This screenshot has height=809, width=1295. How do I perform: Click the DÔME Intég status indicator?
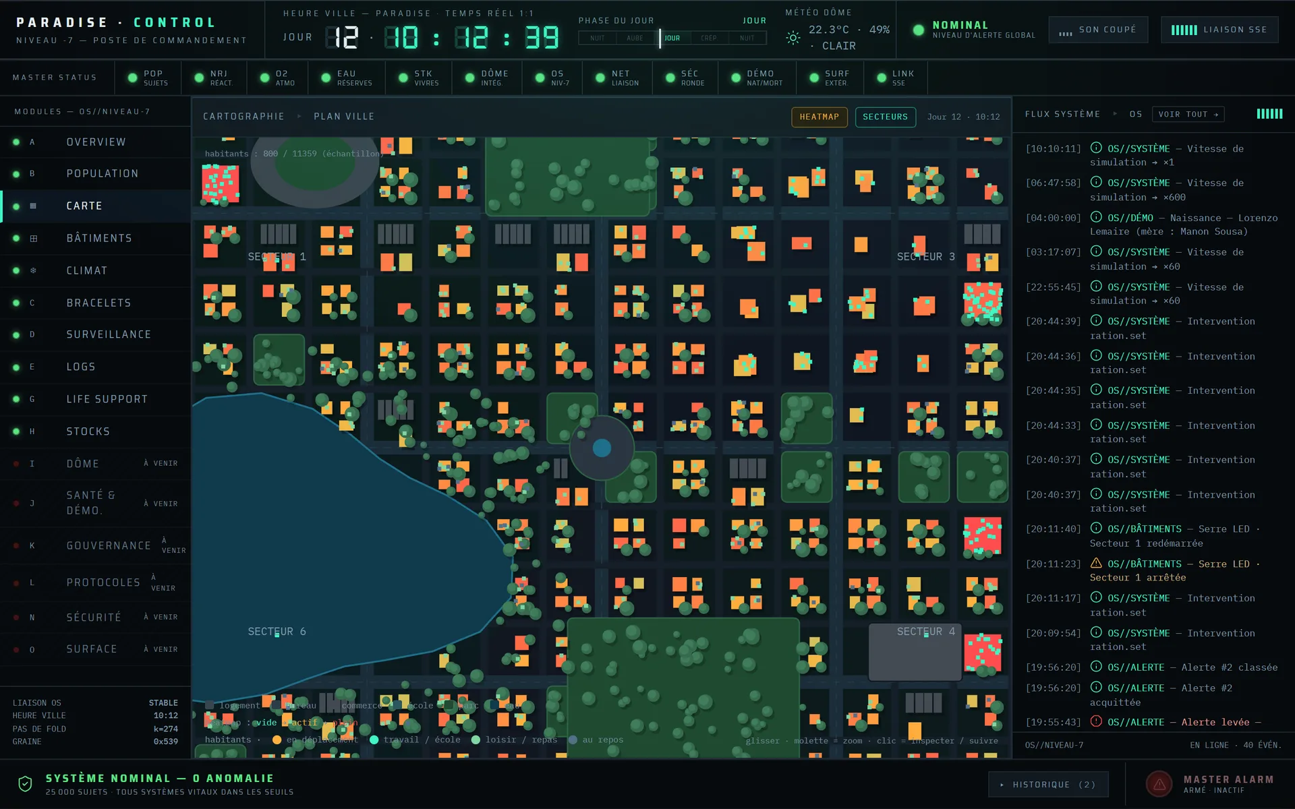click(x=486, y=78)
